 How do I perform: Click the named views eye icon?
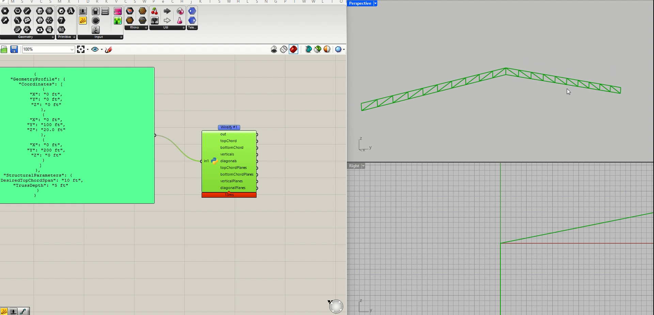[95, 49]
